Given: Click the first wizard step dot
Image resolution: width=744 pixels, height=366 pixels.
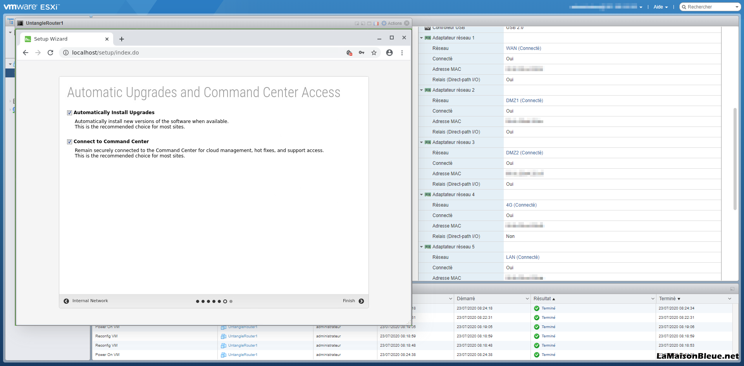Looking at the screenshot, I should click(x=198, y=301).
